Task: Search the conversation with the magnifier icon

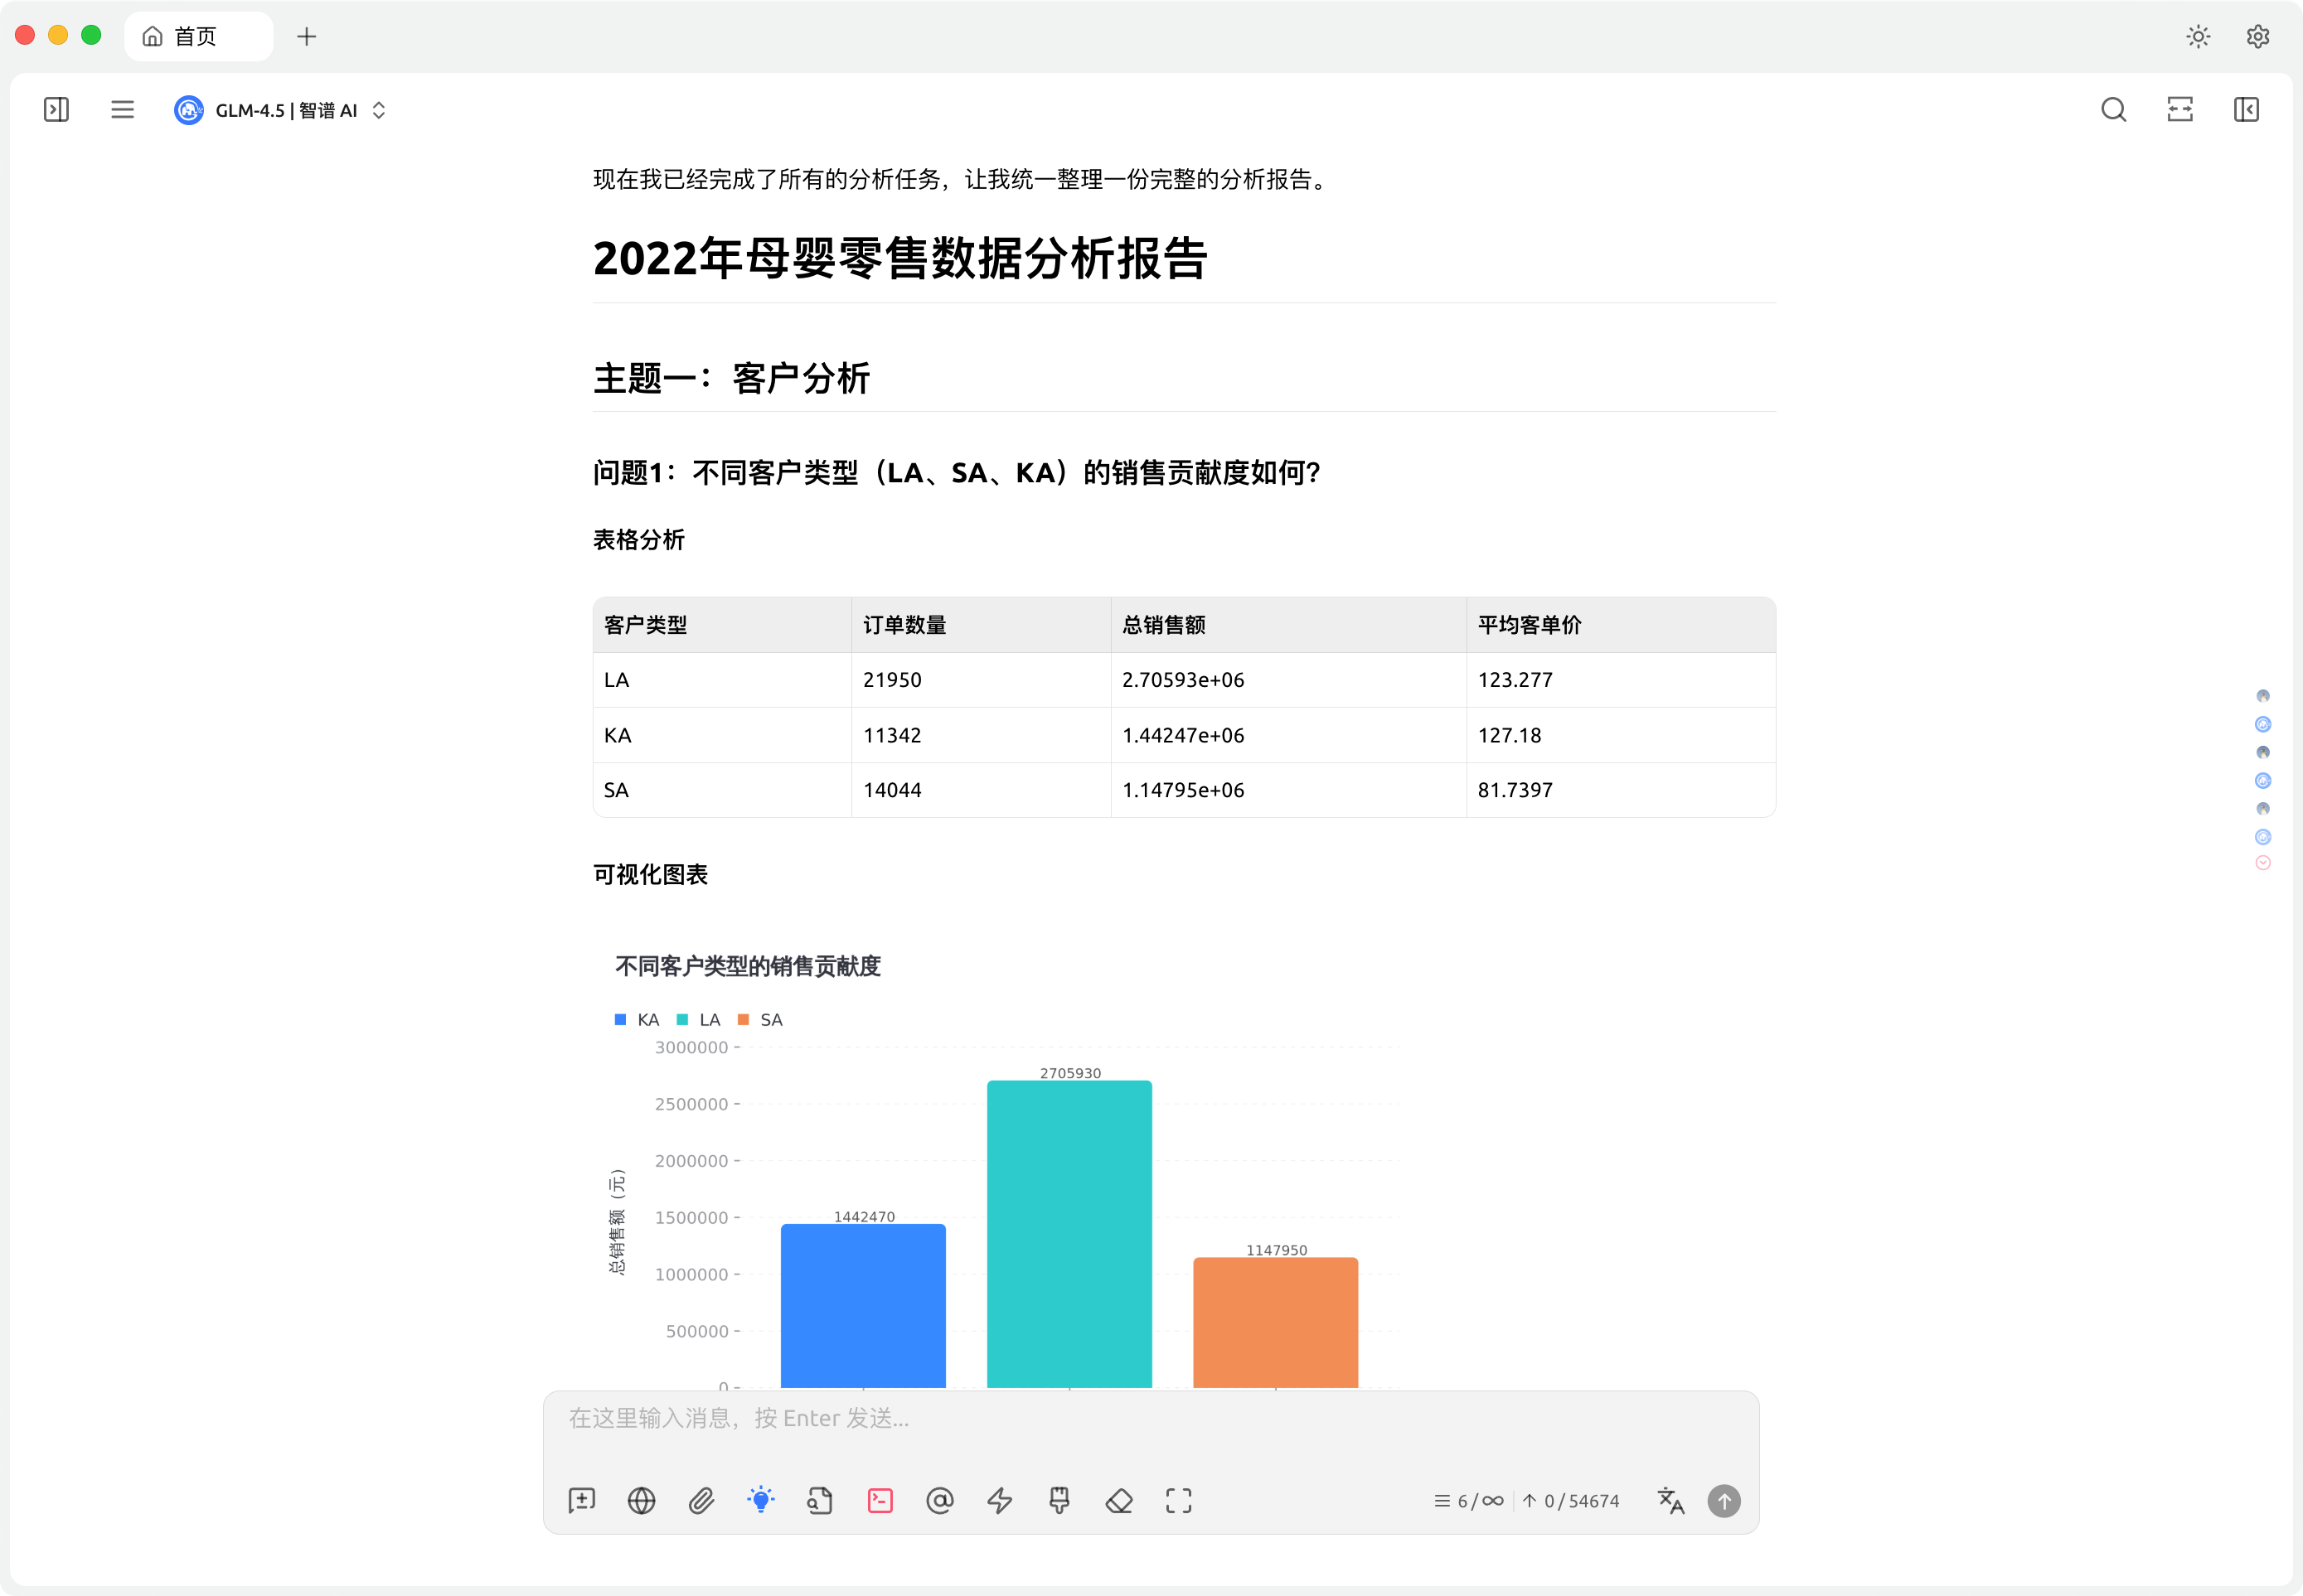Action: (x=2113, y=109)
